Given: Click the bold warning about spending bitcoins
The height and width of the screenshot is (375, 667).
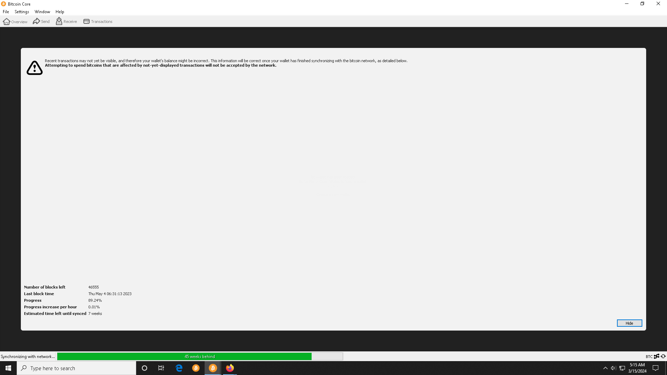Looking at the screenshot, I should 160,65.
